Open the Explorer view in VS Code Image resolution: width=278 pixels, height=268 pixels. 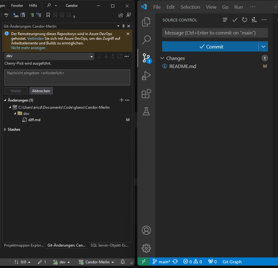click(x=146, y=22)
